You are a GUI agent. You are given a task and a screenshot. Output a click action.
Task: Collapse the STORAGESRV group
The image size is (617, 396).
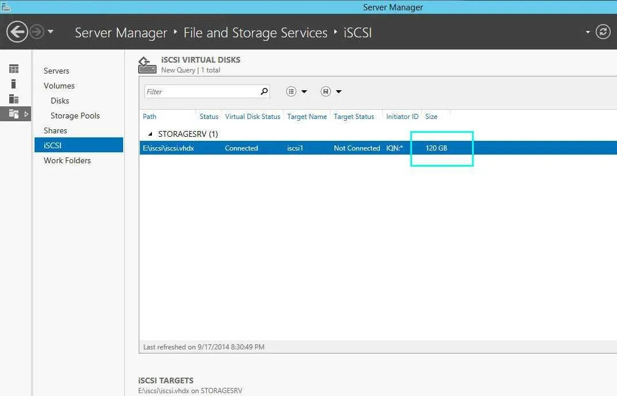point(151,134)
